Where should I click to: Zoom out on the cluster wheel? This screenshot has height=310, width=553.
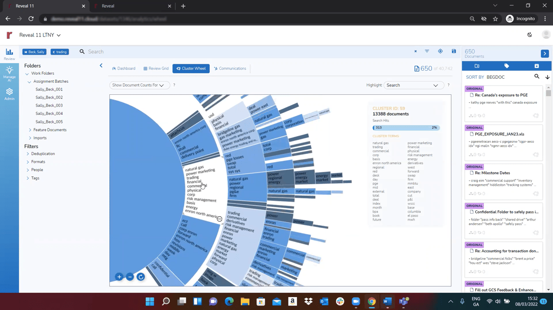point(130,277)
